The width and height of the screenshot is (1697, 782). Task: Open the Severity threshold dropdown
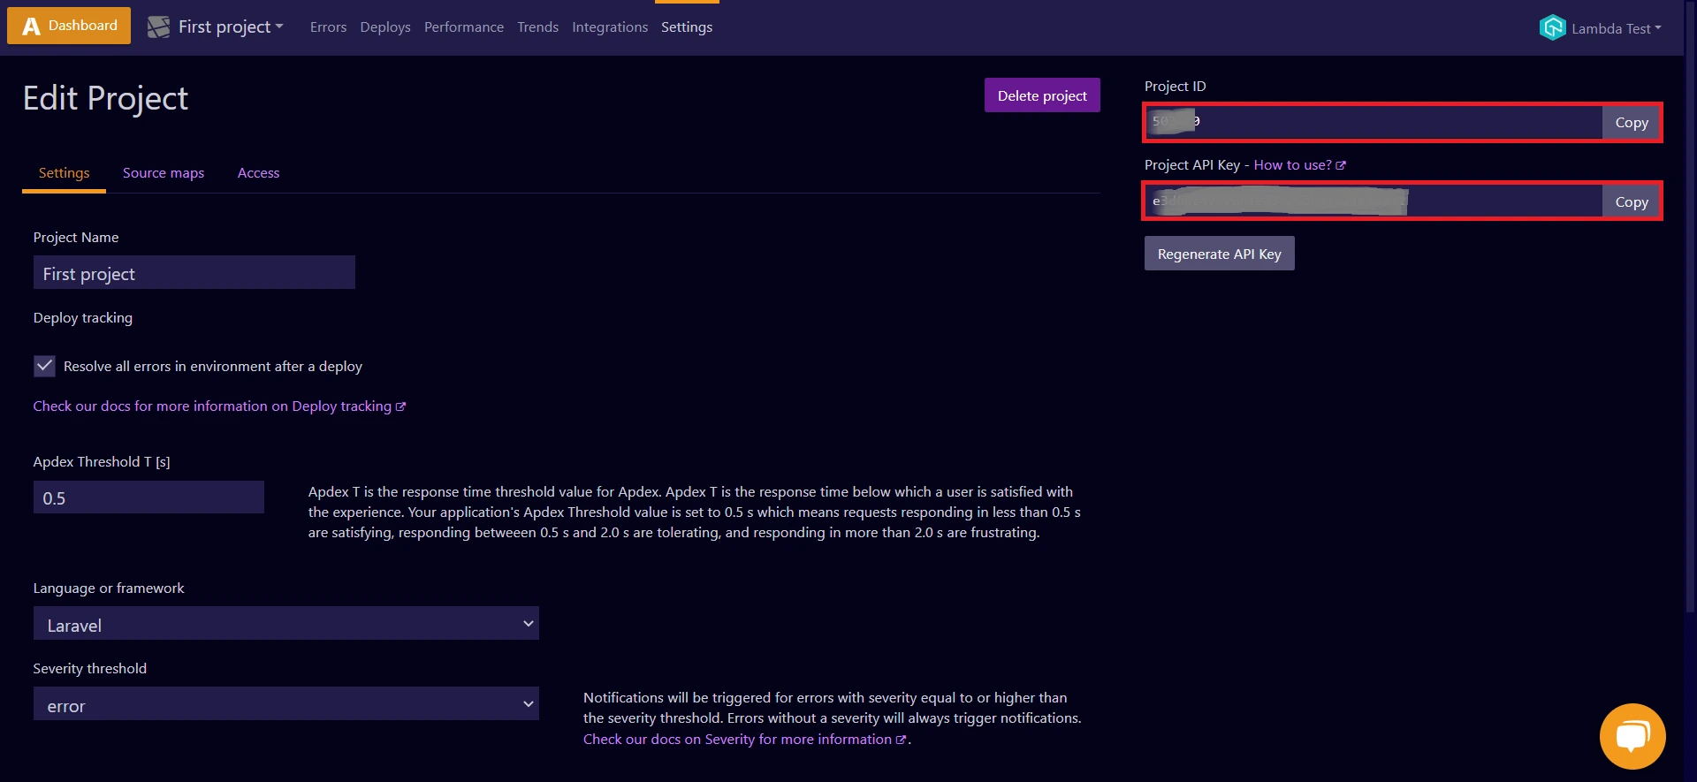[285, 704]
